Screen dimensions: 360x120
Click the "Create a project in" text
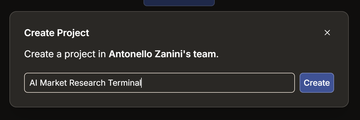point(65,54)
